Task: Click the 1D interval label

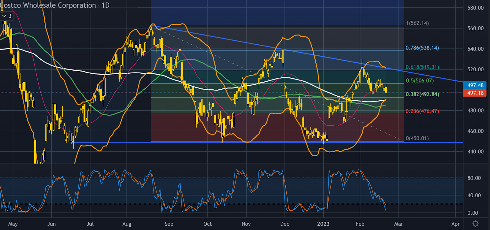Action: pyautogui.click(x=106, y=5)
